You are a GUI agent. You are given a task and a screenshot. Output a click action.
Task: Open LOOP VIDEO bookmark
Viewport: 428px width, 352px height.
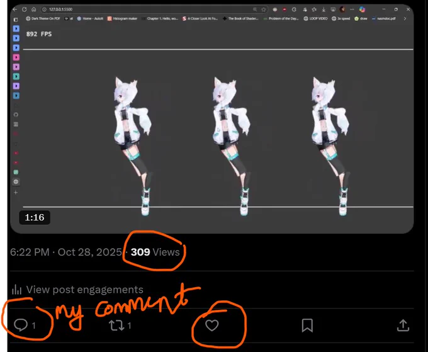pos(315,18)
